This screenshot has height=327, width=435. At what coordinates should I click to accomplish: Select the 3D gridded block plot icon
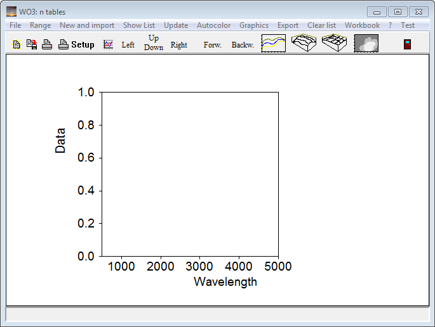click(x=335, y=44)
